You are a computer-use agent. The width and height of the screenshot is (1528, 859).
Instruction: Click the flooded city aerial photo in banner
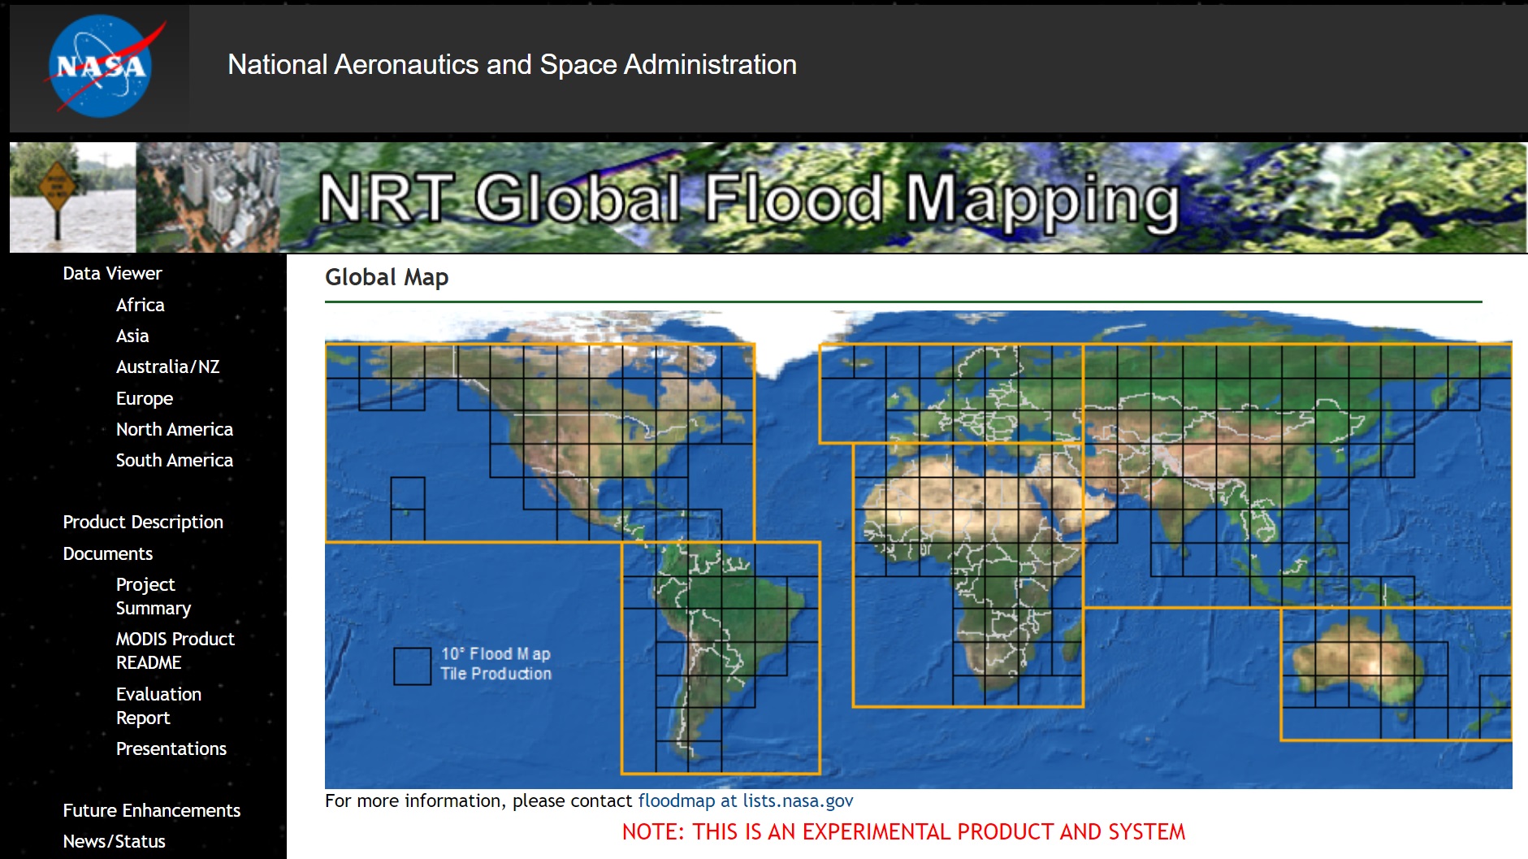pyautogui.click(x=208, y=197)
